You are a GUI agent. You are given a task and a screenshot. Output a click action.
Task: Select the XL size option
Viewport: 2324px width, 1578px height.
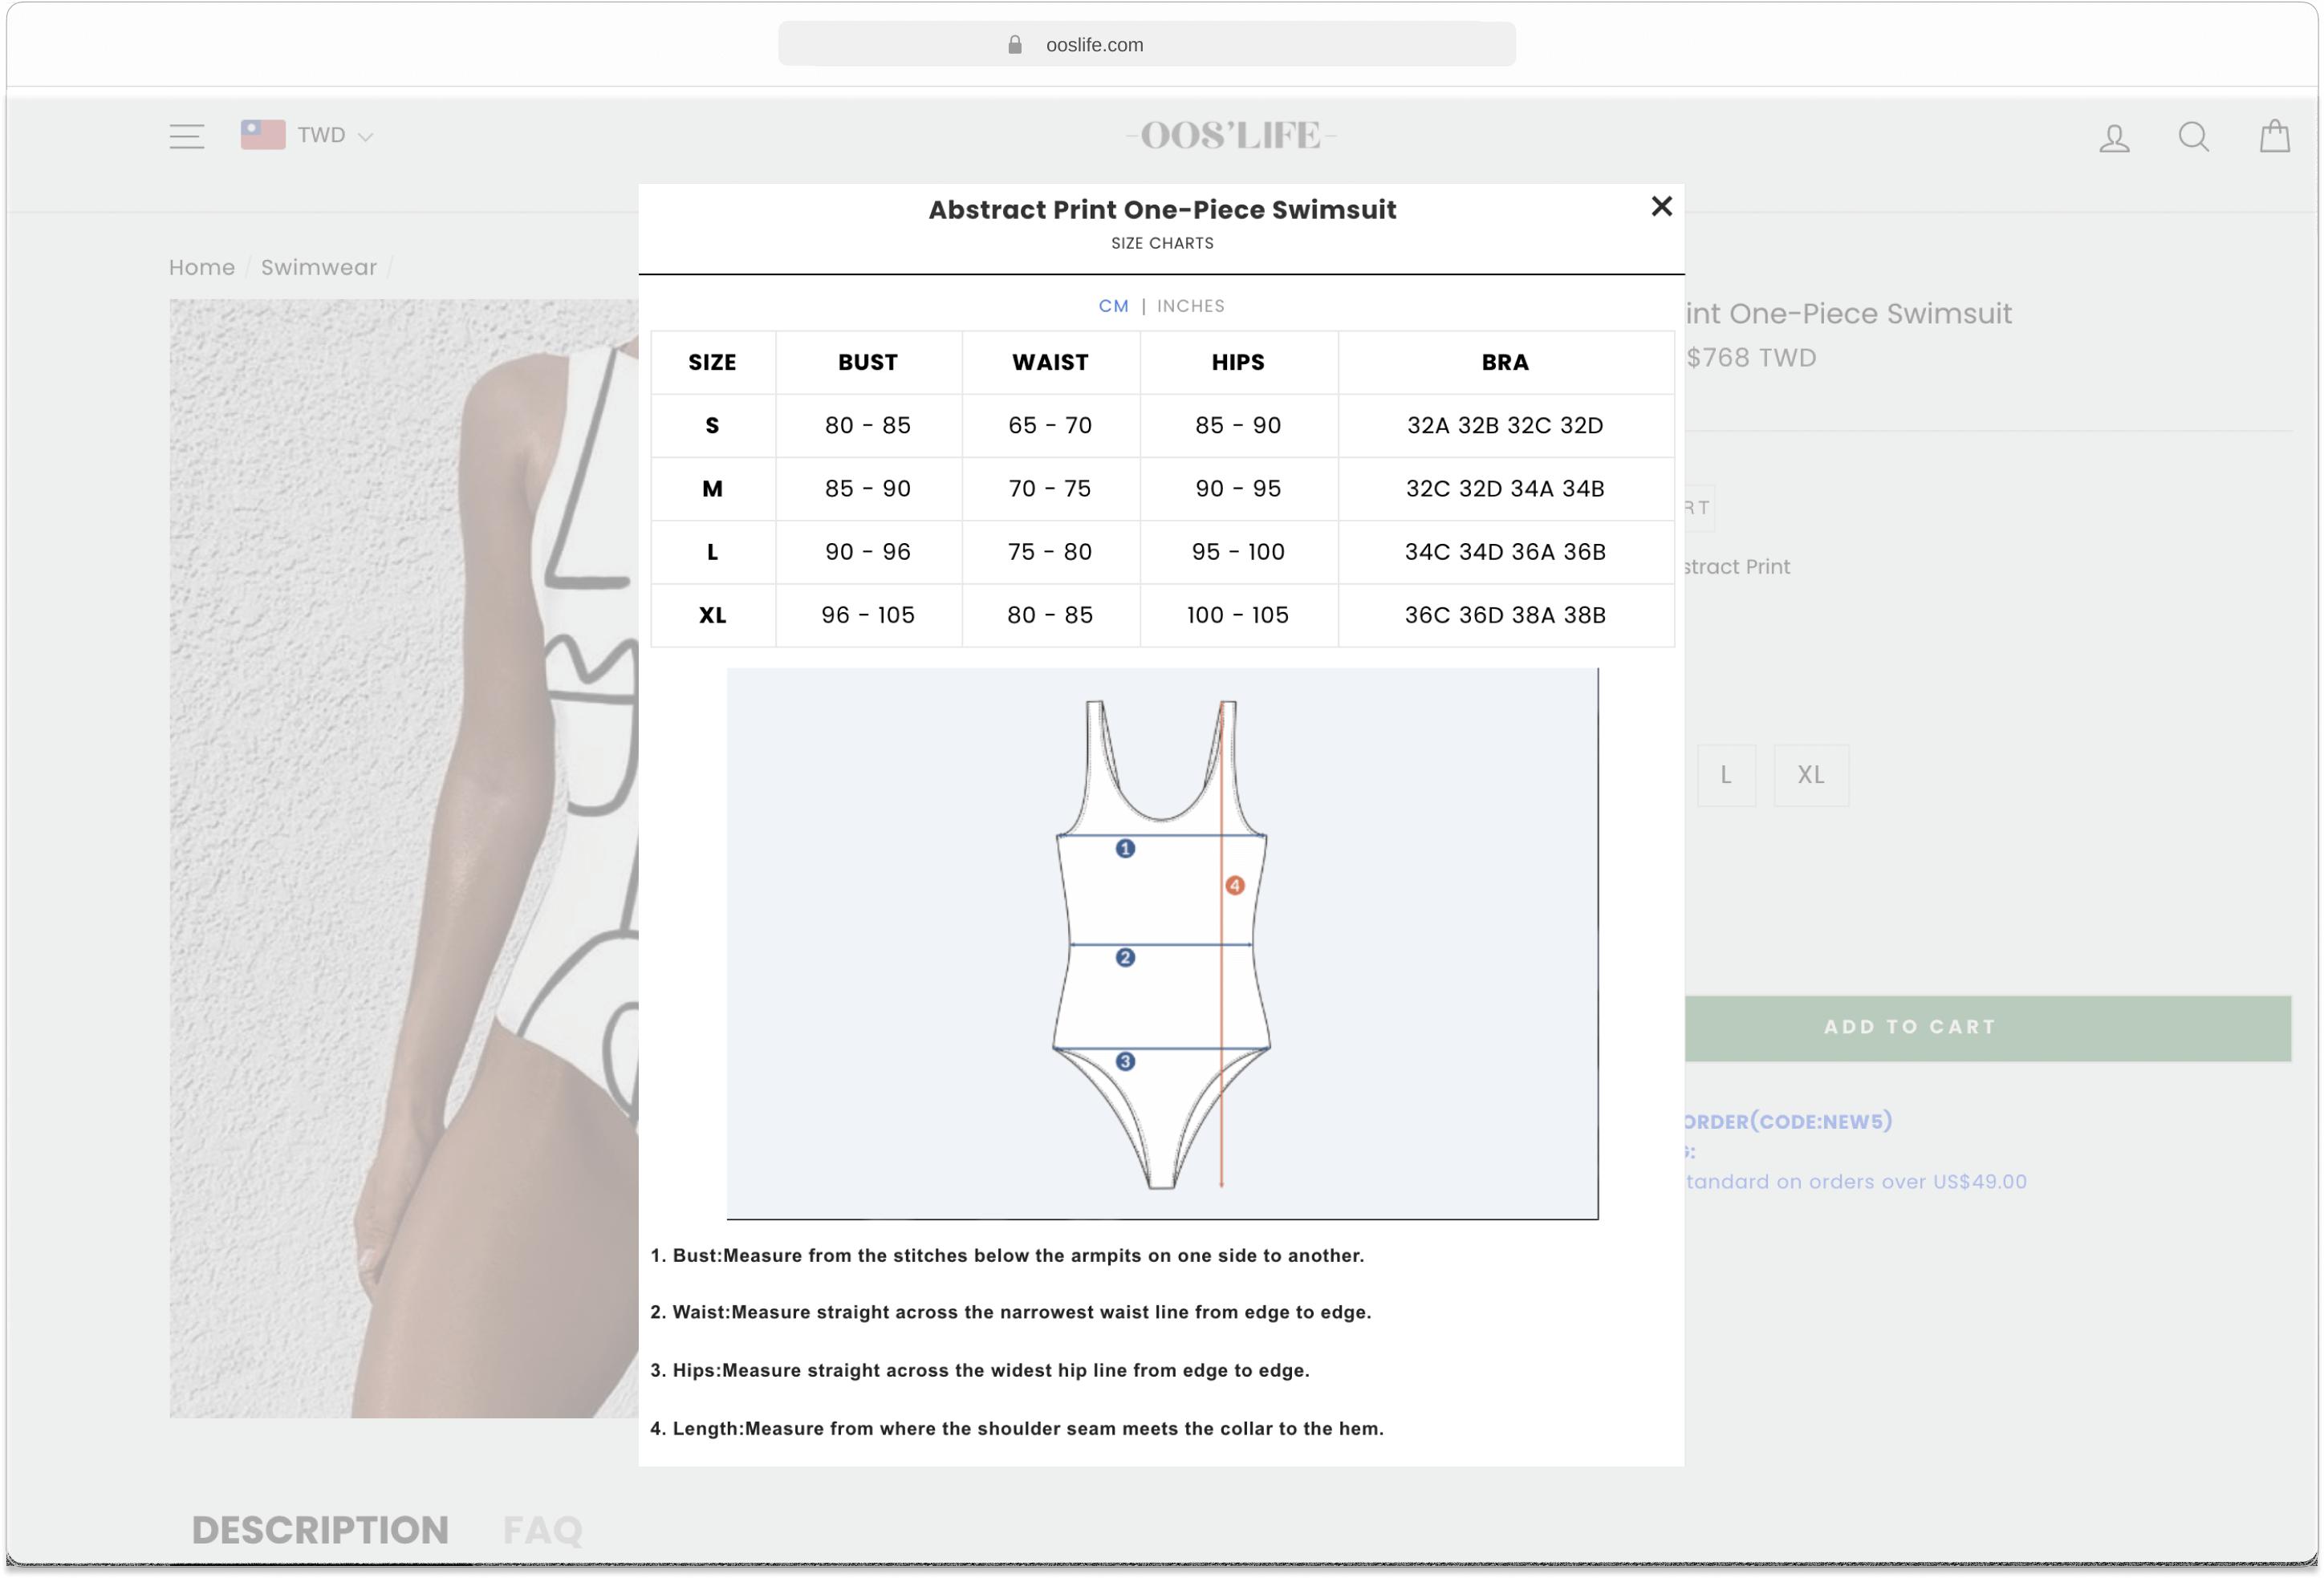tap(1811, 775)
